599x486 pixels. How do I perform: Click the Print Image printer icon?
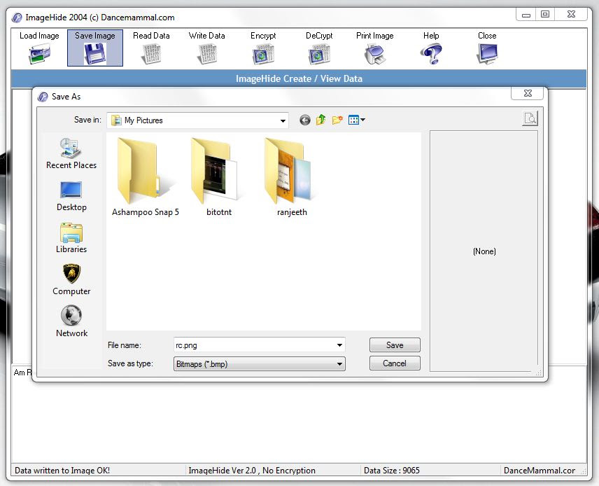coord(375,54)
